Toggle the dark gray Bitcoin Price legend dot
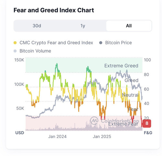 tap(101, 43)
